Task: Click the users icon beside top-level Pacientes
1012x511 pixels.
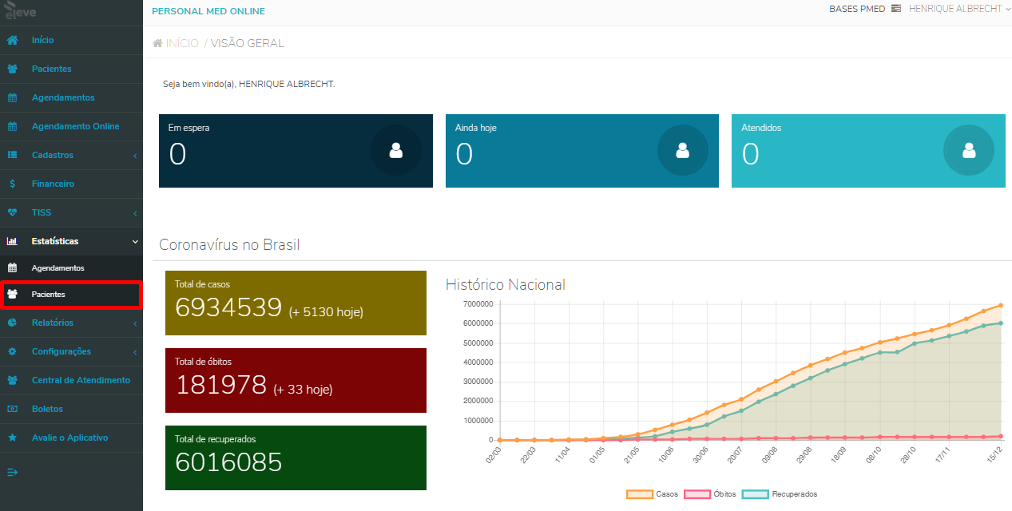Action: pos(12,69)
